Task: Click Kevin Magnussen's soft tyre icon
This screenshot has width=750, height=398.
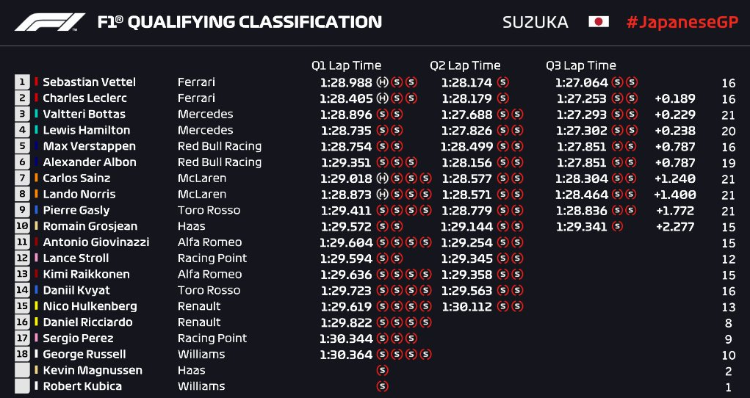Action: pos(382,370)
